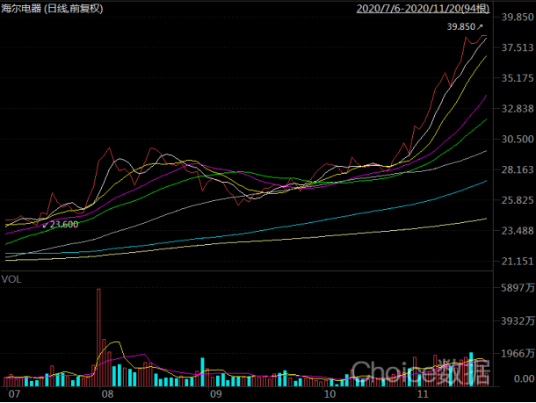Click the 28.163 price axis label
Screen dimensions: 536x403
(518, 169)
